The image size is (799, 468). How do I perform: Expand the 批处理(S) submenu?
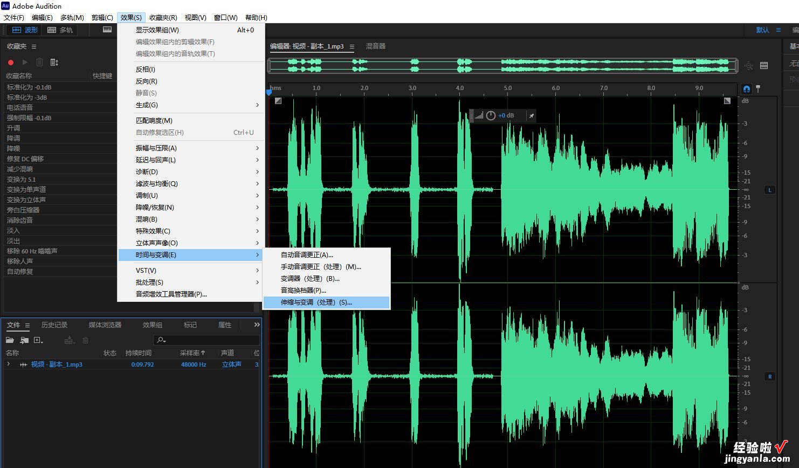pos(191,282)
